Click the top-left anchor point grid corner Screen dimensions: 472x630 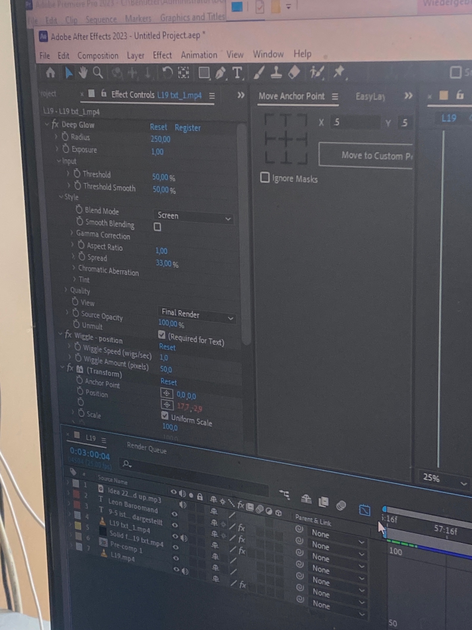click(x=269, y=119)
